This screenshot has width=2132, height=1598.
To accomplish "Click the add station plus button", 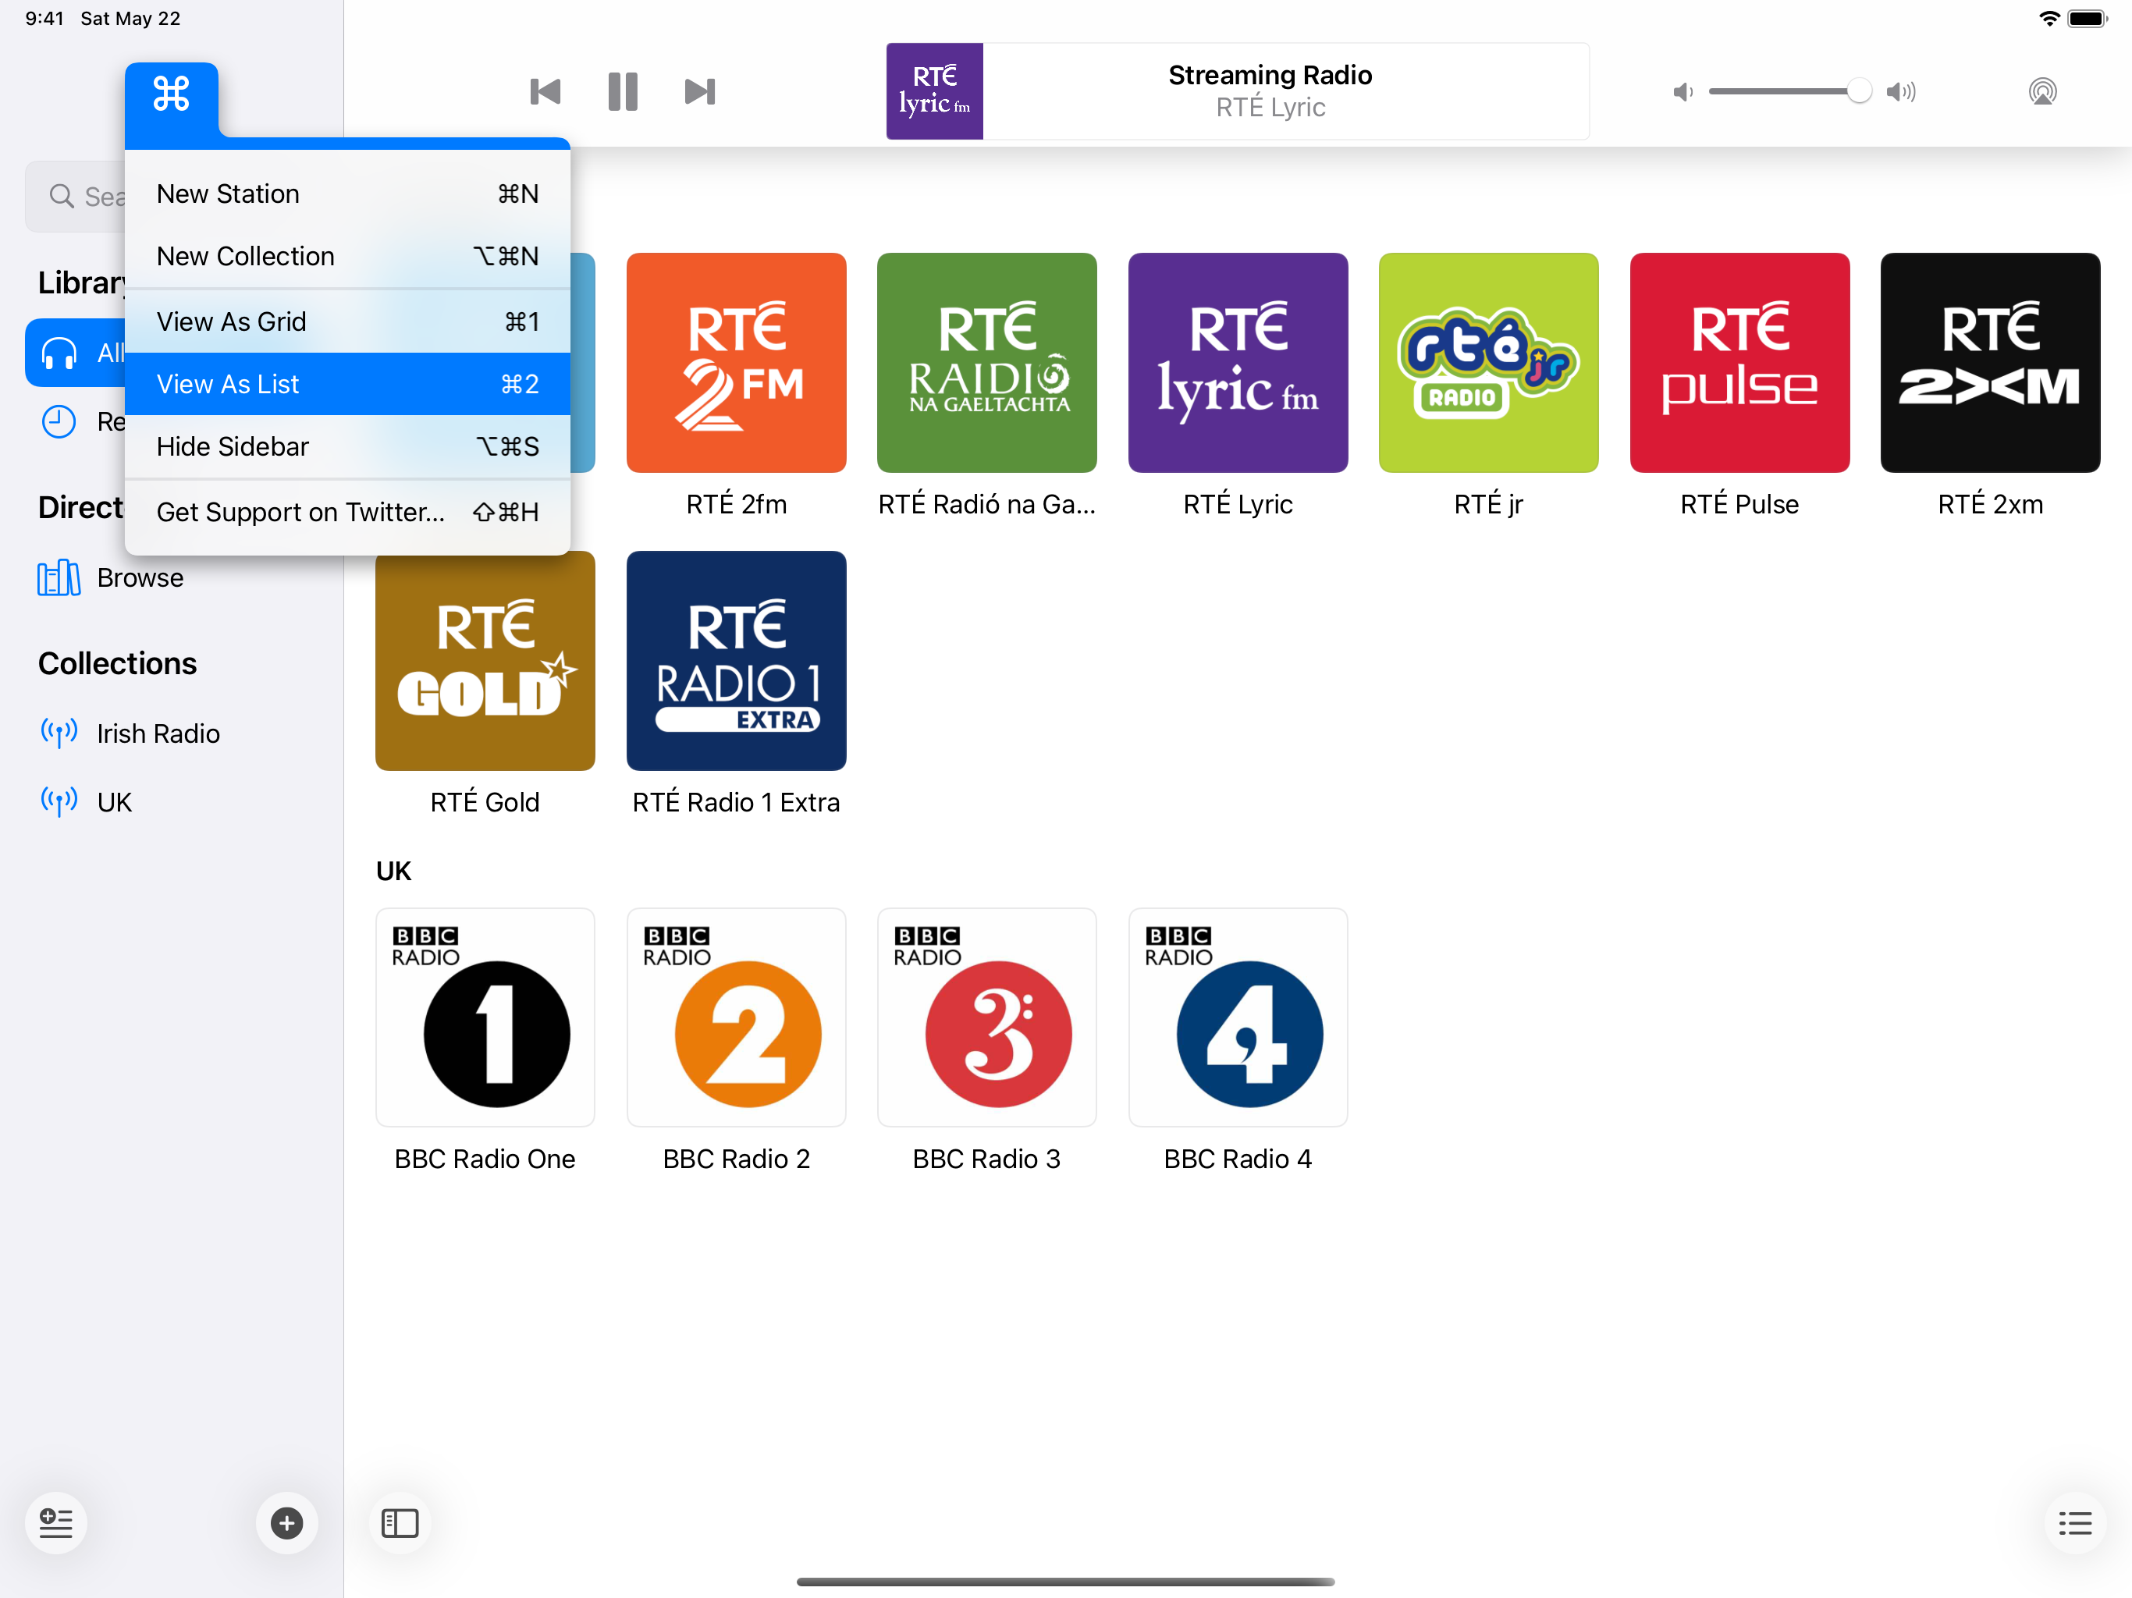I will [286, 1523].
